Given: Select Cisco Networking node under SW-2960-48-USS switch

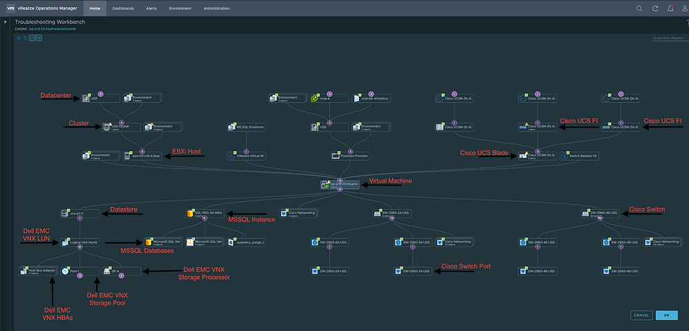Looking at the screenshot, I should click(662, 242).
